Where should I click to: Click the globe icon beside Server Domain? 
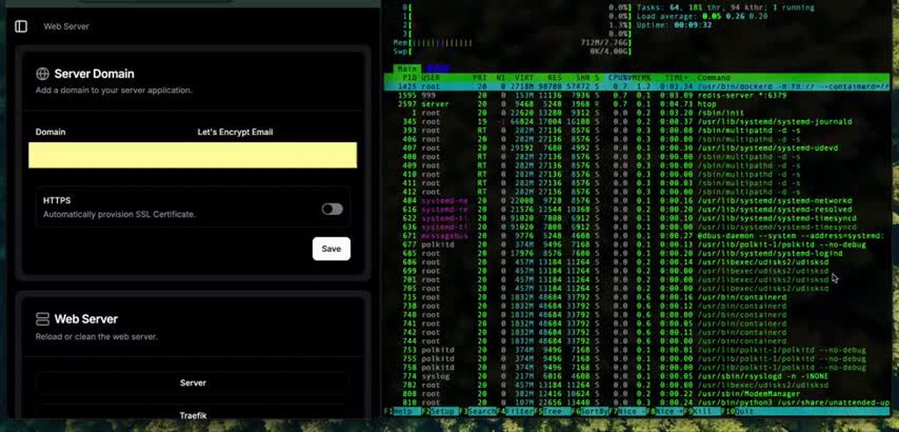42,75
